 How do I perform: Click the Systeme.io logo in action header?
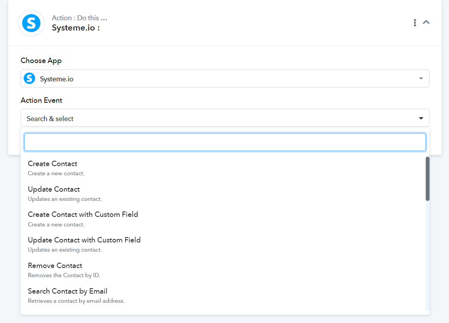[31, 23]
